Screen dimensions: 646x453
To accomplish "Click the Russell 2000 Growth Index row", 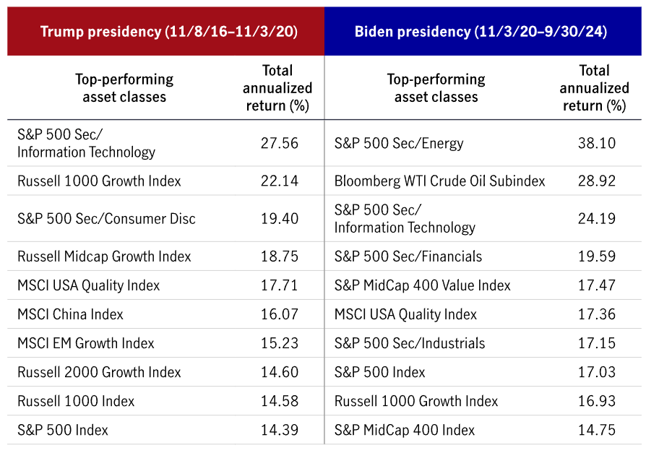I will tap(99, 372).
